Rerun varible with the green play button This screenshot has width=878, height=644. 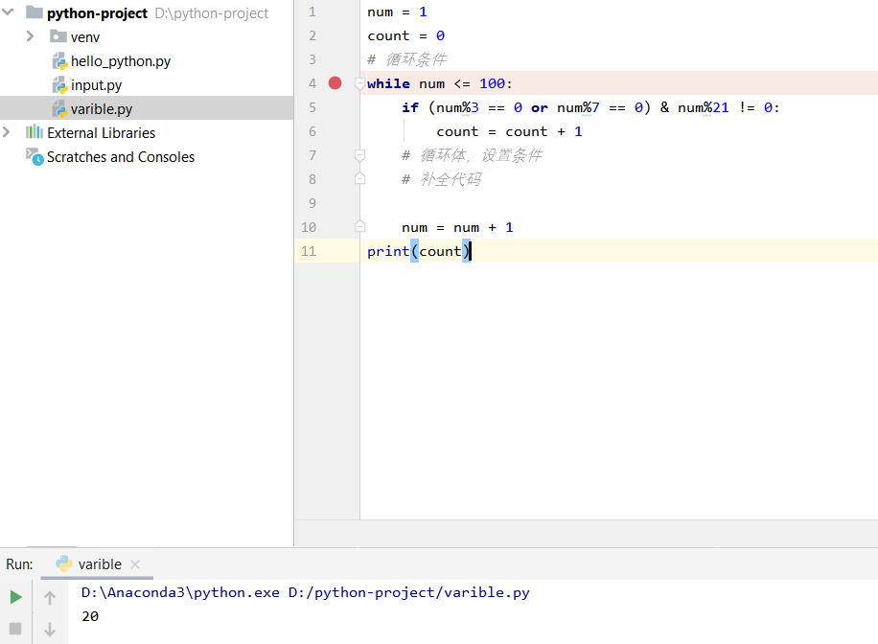click(x=15, y=597)
